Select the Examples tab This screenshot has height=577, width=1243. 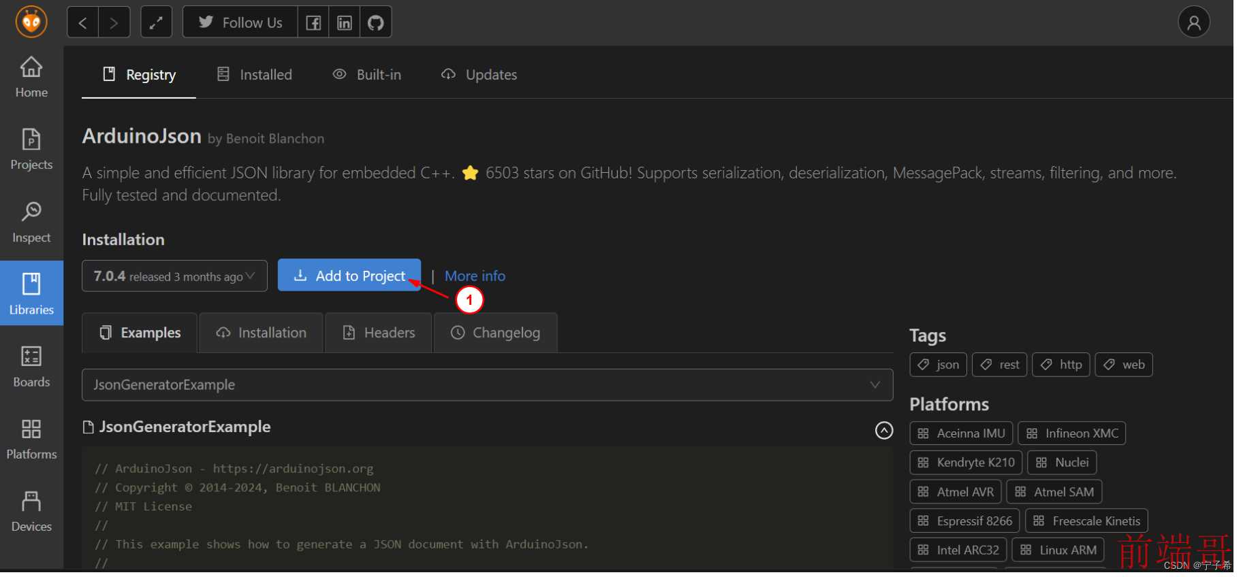[x=140, y=333]
